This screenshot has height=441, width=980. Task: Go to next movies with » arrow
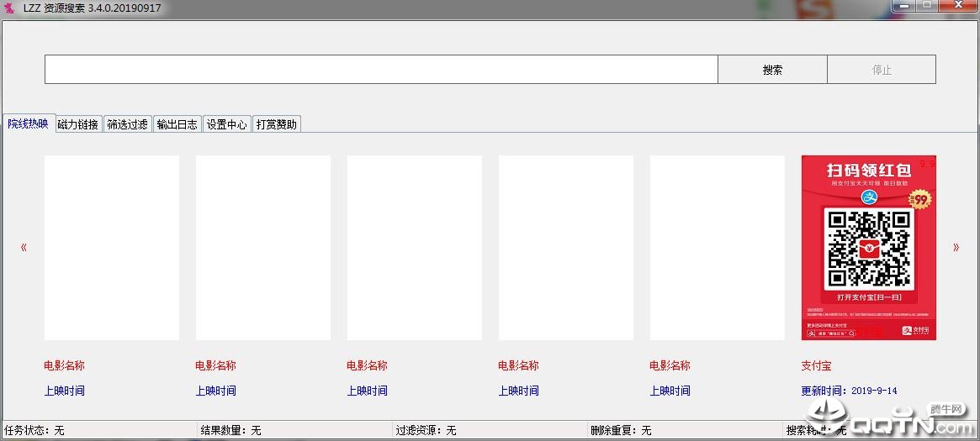(x=956, y=248)
